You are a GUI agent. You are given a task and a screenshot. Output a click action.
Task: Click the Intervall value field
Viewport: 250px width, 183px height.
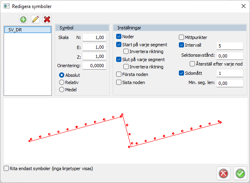230,45
